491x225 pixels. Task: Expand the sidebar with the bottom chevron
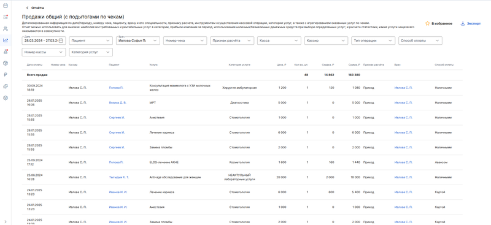click(x=6, y=221)
